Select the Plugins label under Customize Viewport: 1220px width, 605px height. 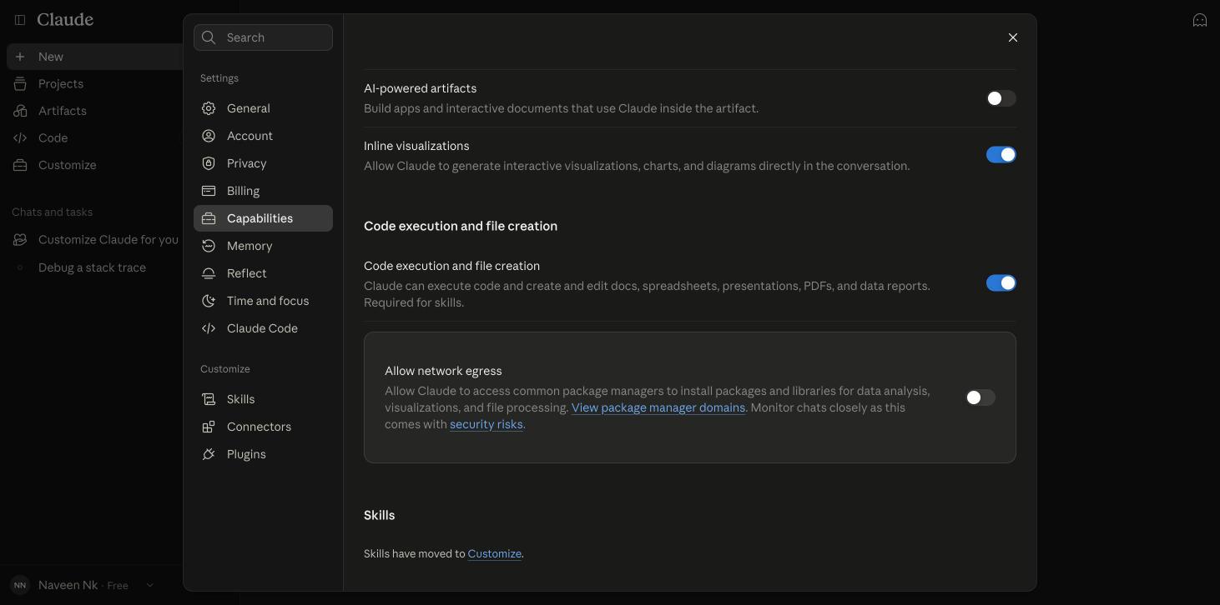click(x=246, y=454)
